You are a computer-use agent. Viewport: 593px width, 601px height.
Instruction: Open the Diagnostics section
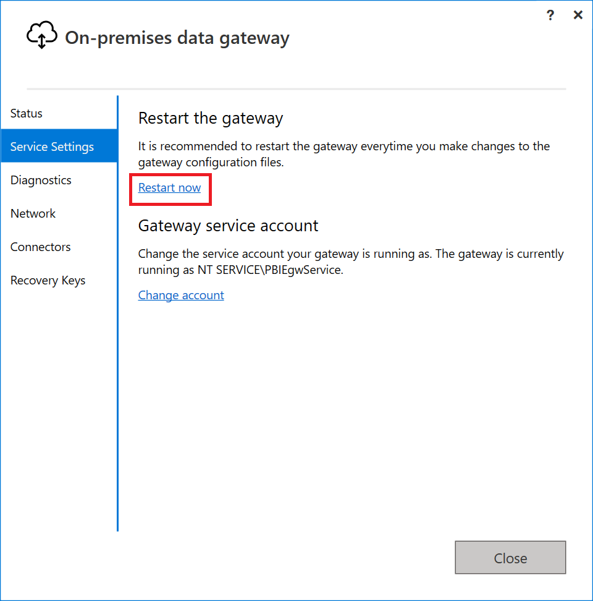[x=40, y=180]
